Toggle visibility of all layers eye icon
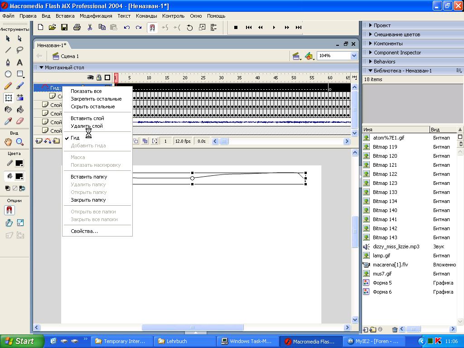464x348 pixels. (90, 77)
